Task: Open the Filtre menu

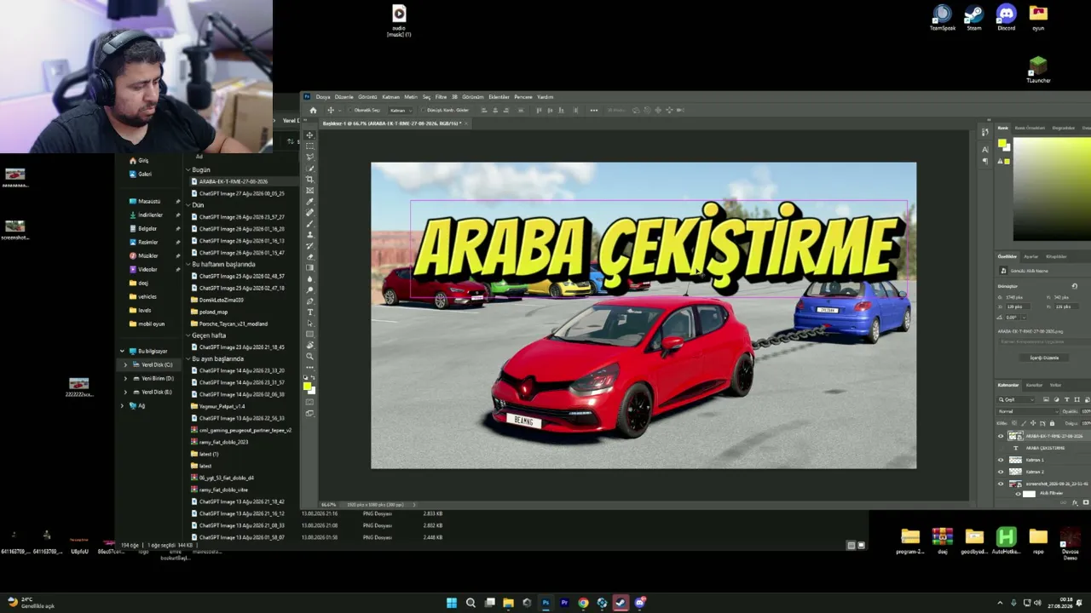Action: pos(441,97)
